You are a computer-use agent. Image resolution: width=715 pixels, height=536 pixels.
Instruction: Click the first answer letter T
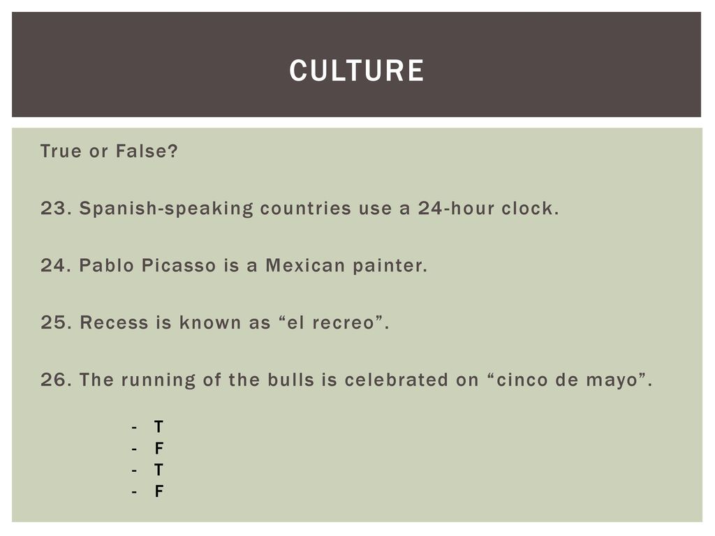(x=159, y=427)
